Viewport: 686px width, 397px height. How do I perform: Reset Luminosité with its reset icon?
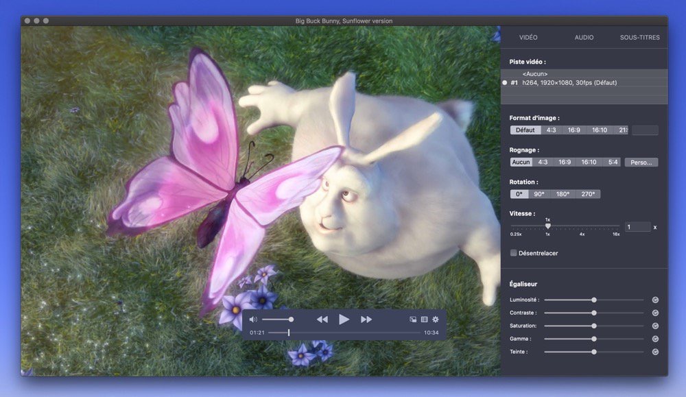(x=655, y=300)
